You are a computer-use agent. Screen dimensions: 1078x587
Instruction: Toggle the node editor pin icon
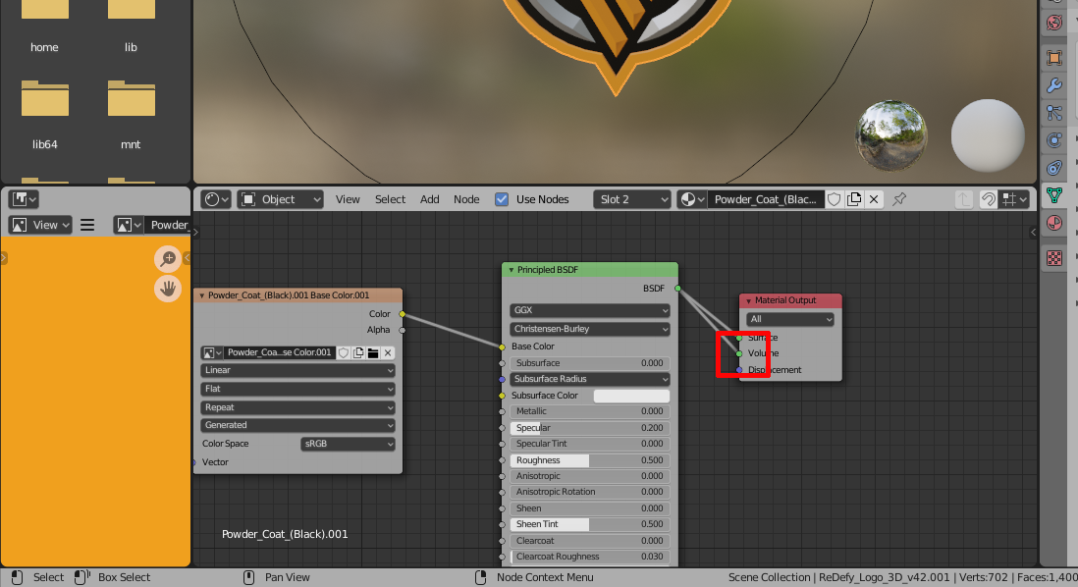pos(899,199)
